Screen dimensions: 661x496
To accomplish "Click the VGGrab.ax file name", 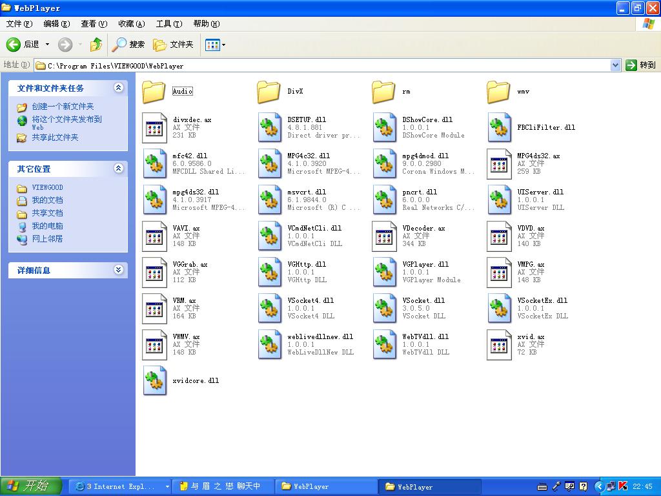I will point(190,264).
